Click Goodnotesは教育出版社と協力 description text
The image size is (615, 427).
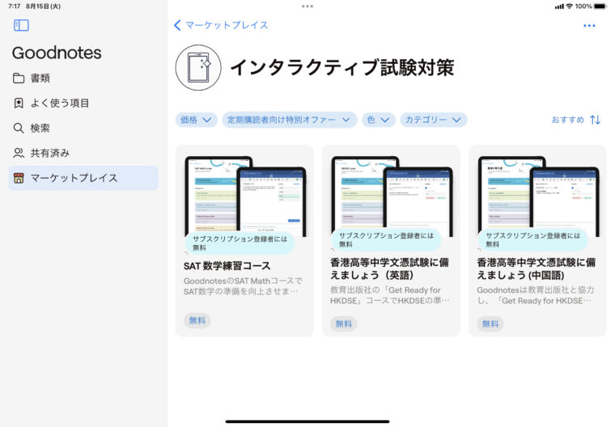(x=536, y=295)
